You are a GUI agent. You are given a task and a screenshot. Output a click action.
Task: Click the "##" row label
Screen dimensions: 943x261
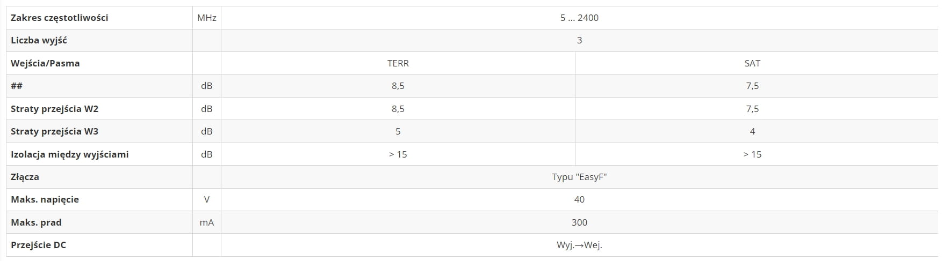(17, 86)
